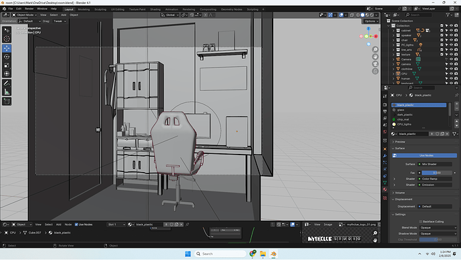461x261 pixels.
Task: Click the taskbar Search box
Action: 220,254
